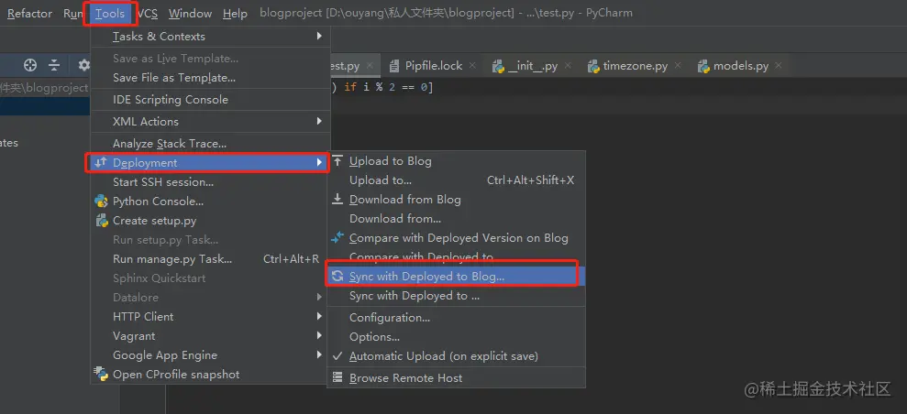
Task: Click the Deployment arrows icon
Action: [101, 163]
